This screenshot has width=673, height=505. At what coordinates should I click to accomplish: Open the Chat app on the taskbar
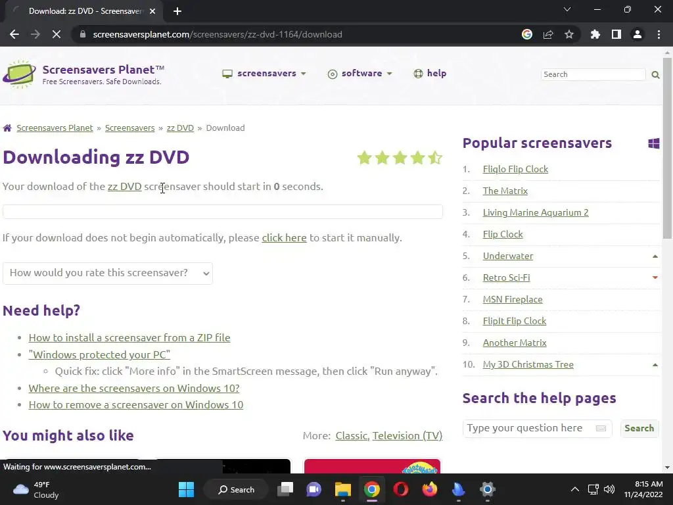coord(313,489)
